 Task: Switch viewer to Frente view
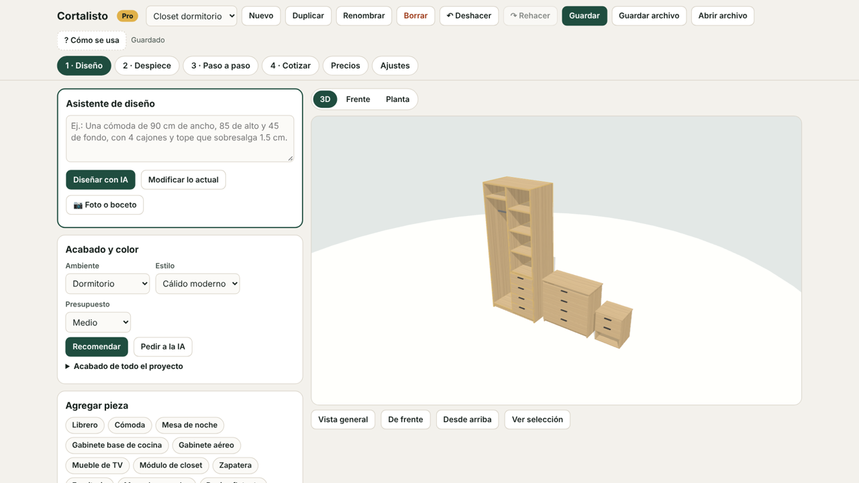(x=358, y=99)
